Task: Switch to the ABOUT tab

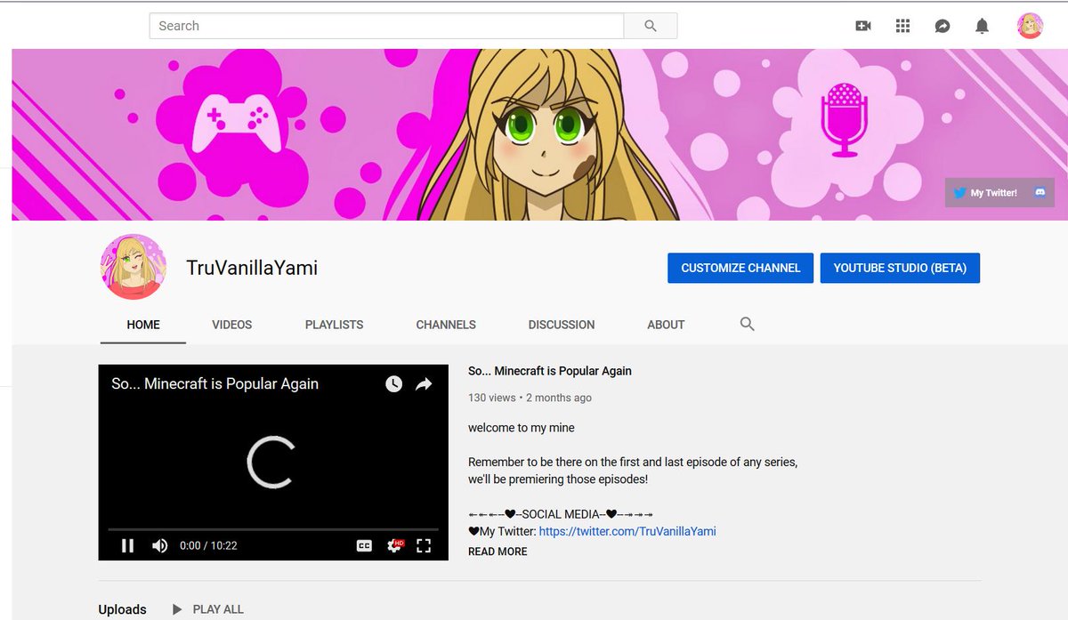Action: pos(666,325)
